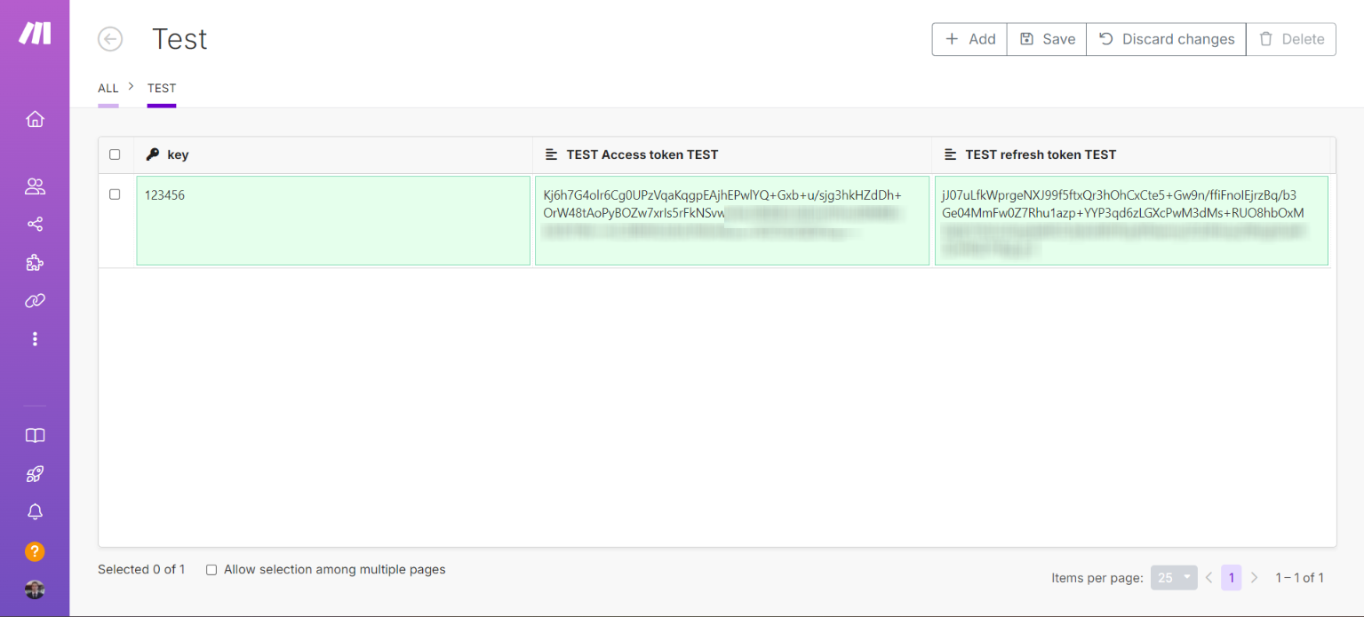Click the Test page title

[179, 39]
